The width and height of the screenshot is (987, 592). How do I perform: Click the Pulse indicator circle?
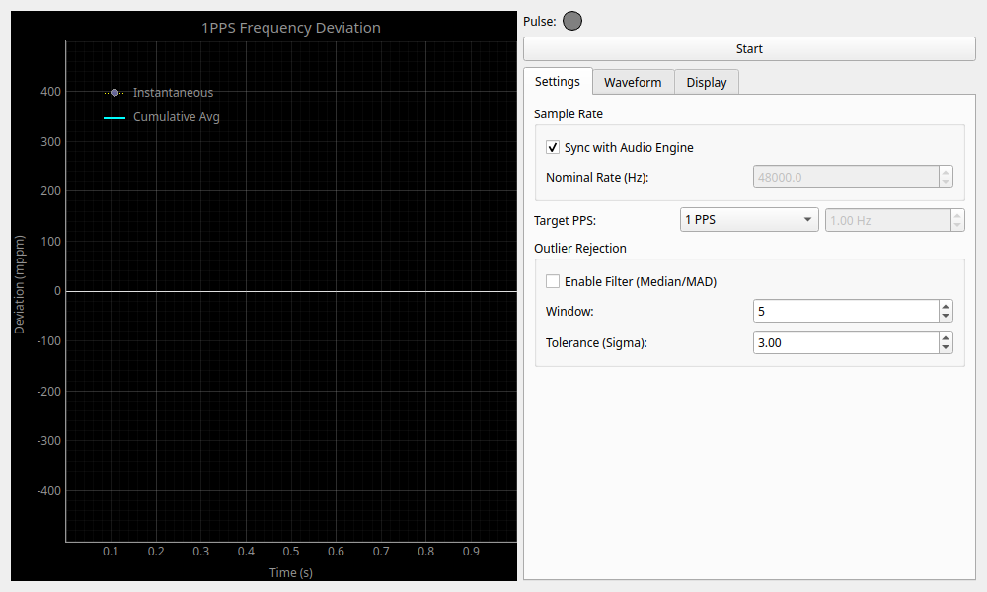click(571, 20)
